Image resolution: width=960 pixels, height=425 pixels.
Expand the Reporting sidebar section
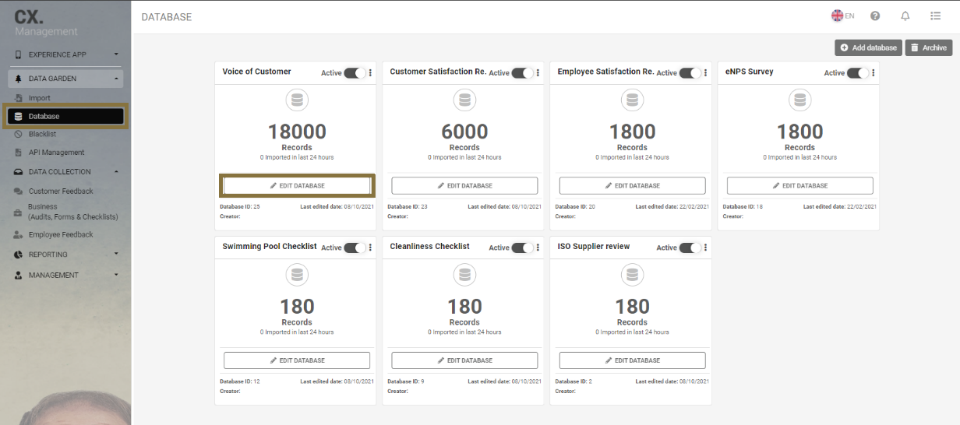pos(65,255)
